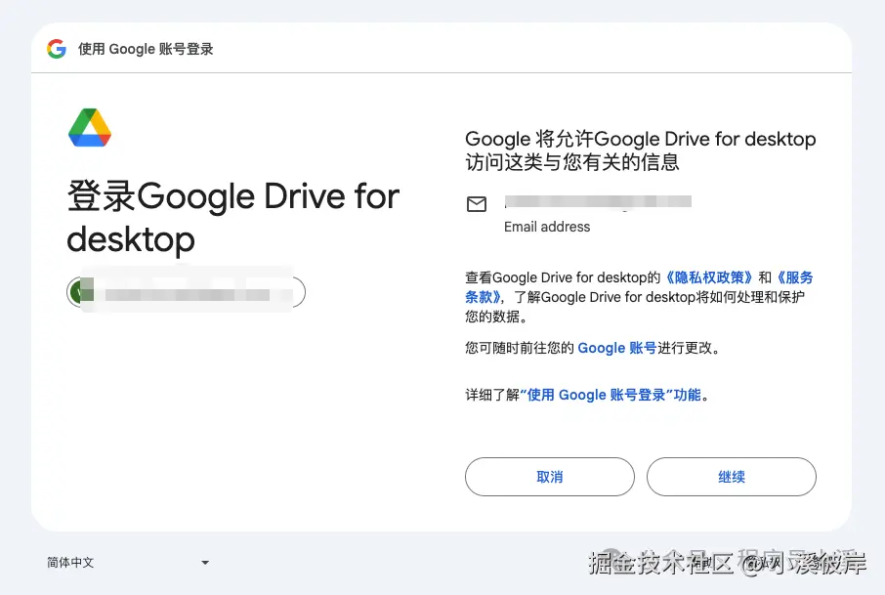This screenshot has width=885, height=595.
Task: Learn more via "使用 Google 账号登录"功能 link
Action: coord(611,395)
